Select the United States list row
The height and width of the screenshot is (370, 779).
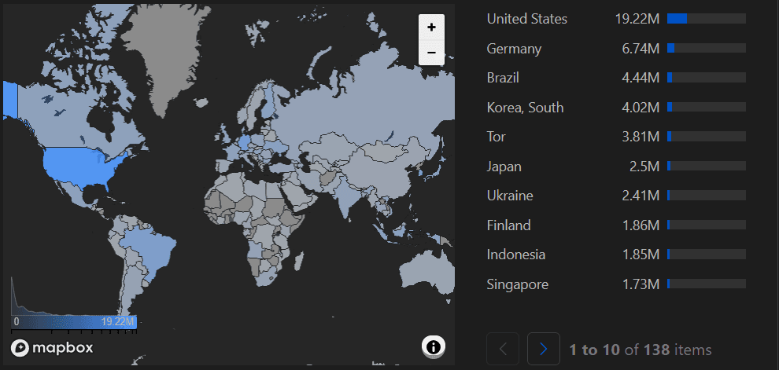[x=526, y=19]
